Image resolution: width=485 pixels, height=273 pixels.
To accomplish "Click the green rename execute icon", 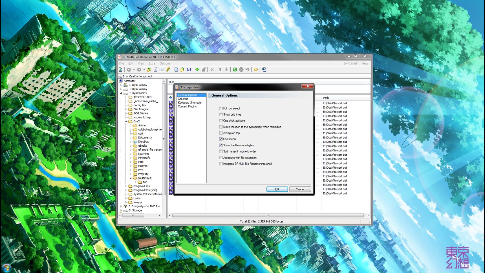I will (235, 70).
